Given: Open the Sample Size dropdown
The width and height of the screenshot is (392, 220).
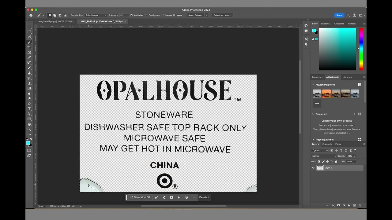Looking at the screenshot, I should click(96, 15).
